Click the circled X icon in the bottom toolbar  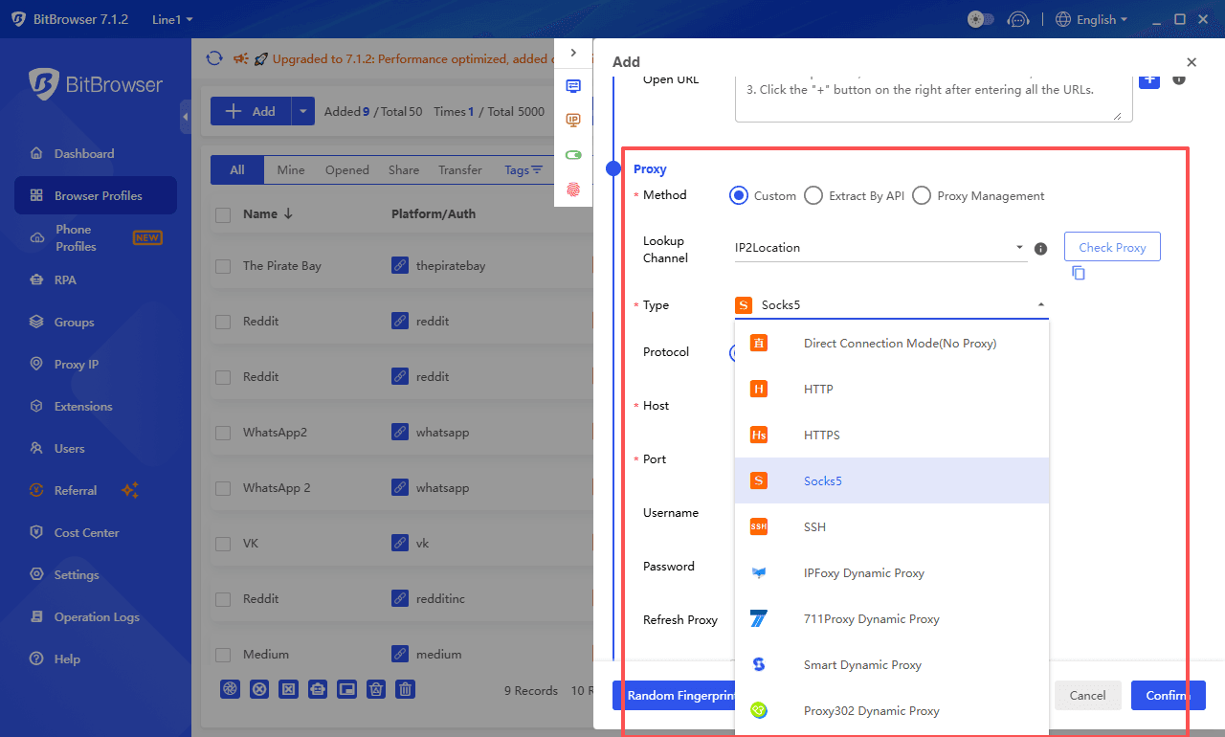coord(258,688)
